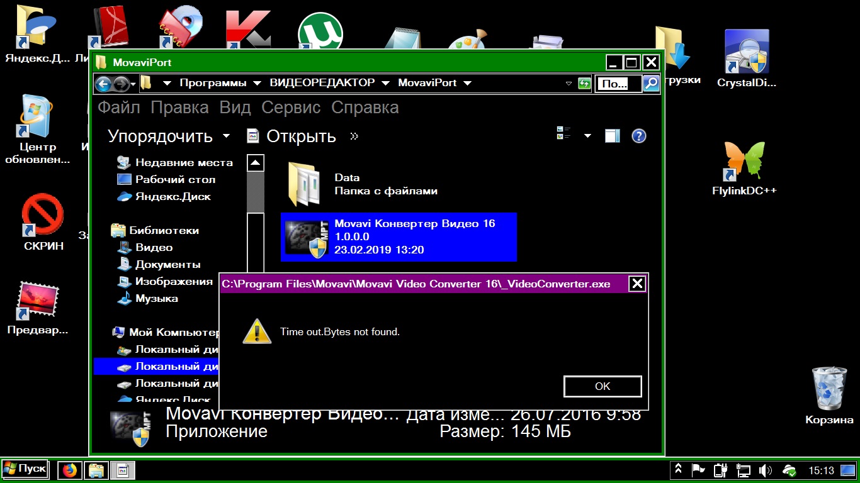Viewport: 860px width, 483px height.
Task: Open the Изображения library
Action: pyautogui.click(x=165, y=281)
